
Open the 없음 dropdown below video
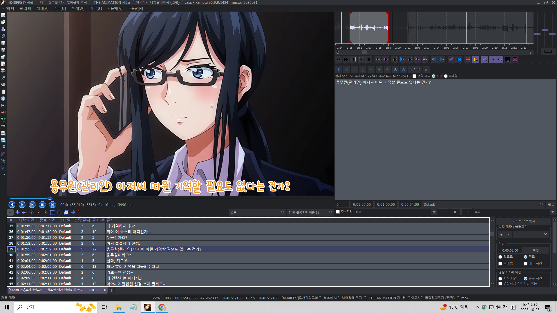[257, 212]
